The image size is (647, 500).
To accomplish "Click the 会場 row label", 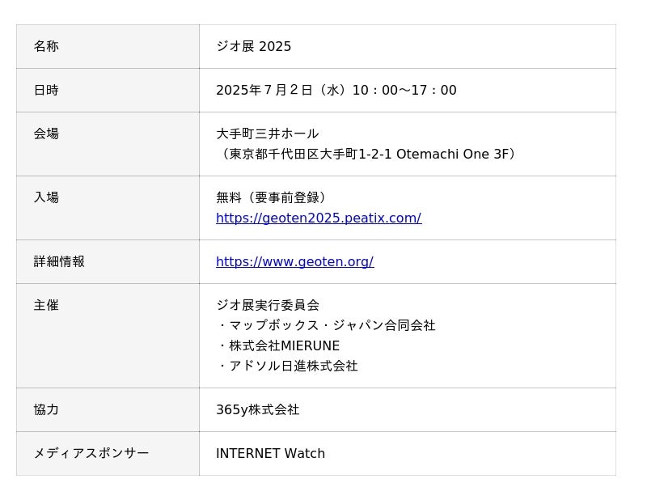I will [x=46, y=134].
